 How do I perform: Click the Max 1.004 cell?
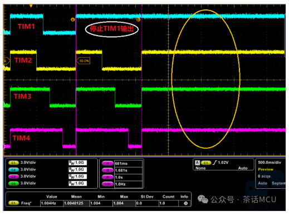pyautogui.click(x=124, y=203)
